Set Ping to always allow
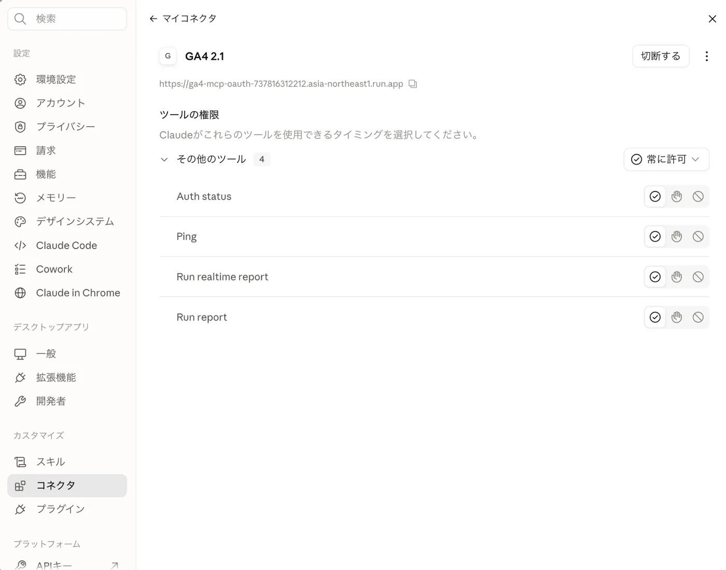Viewport: 726px width, 570px height. [655, 236]
